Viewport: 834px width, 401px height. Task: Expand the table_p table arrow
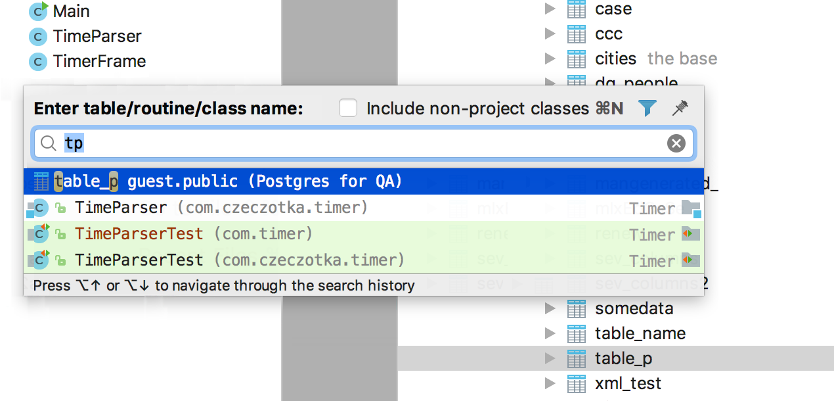point(550,358)
